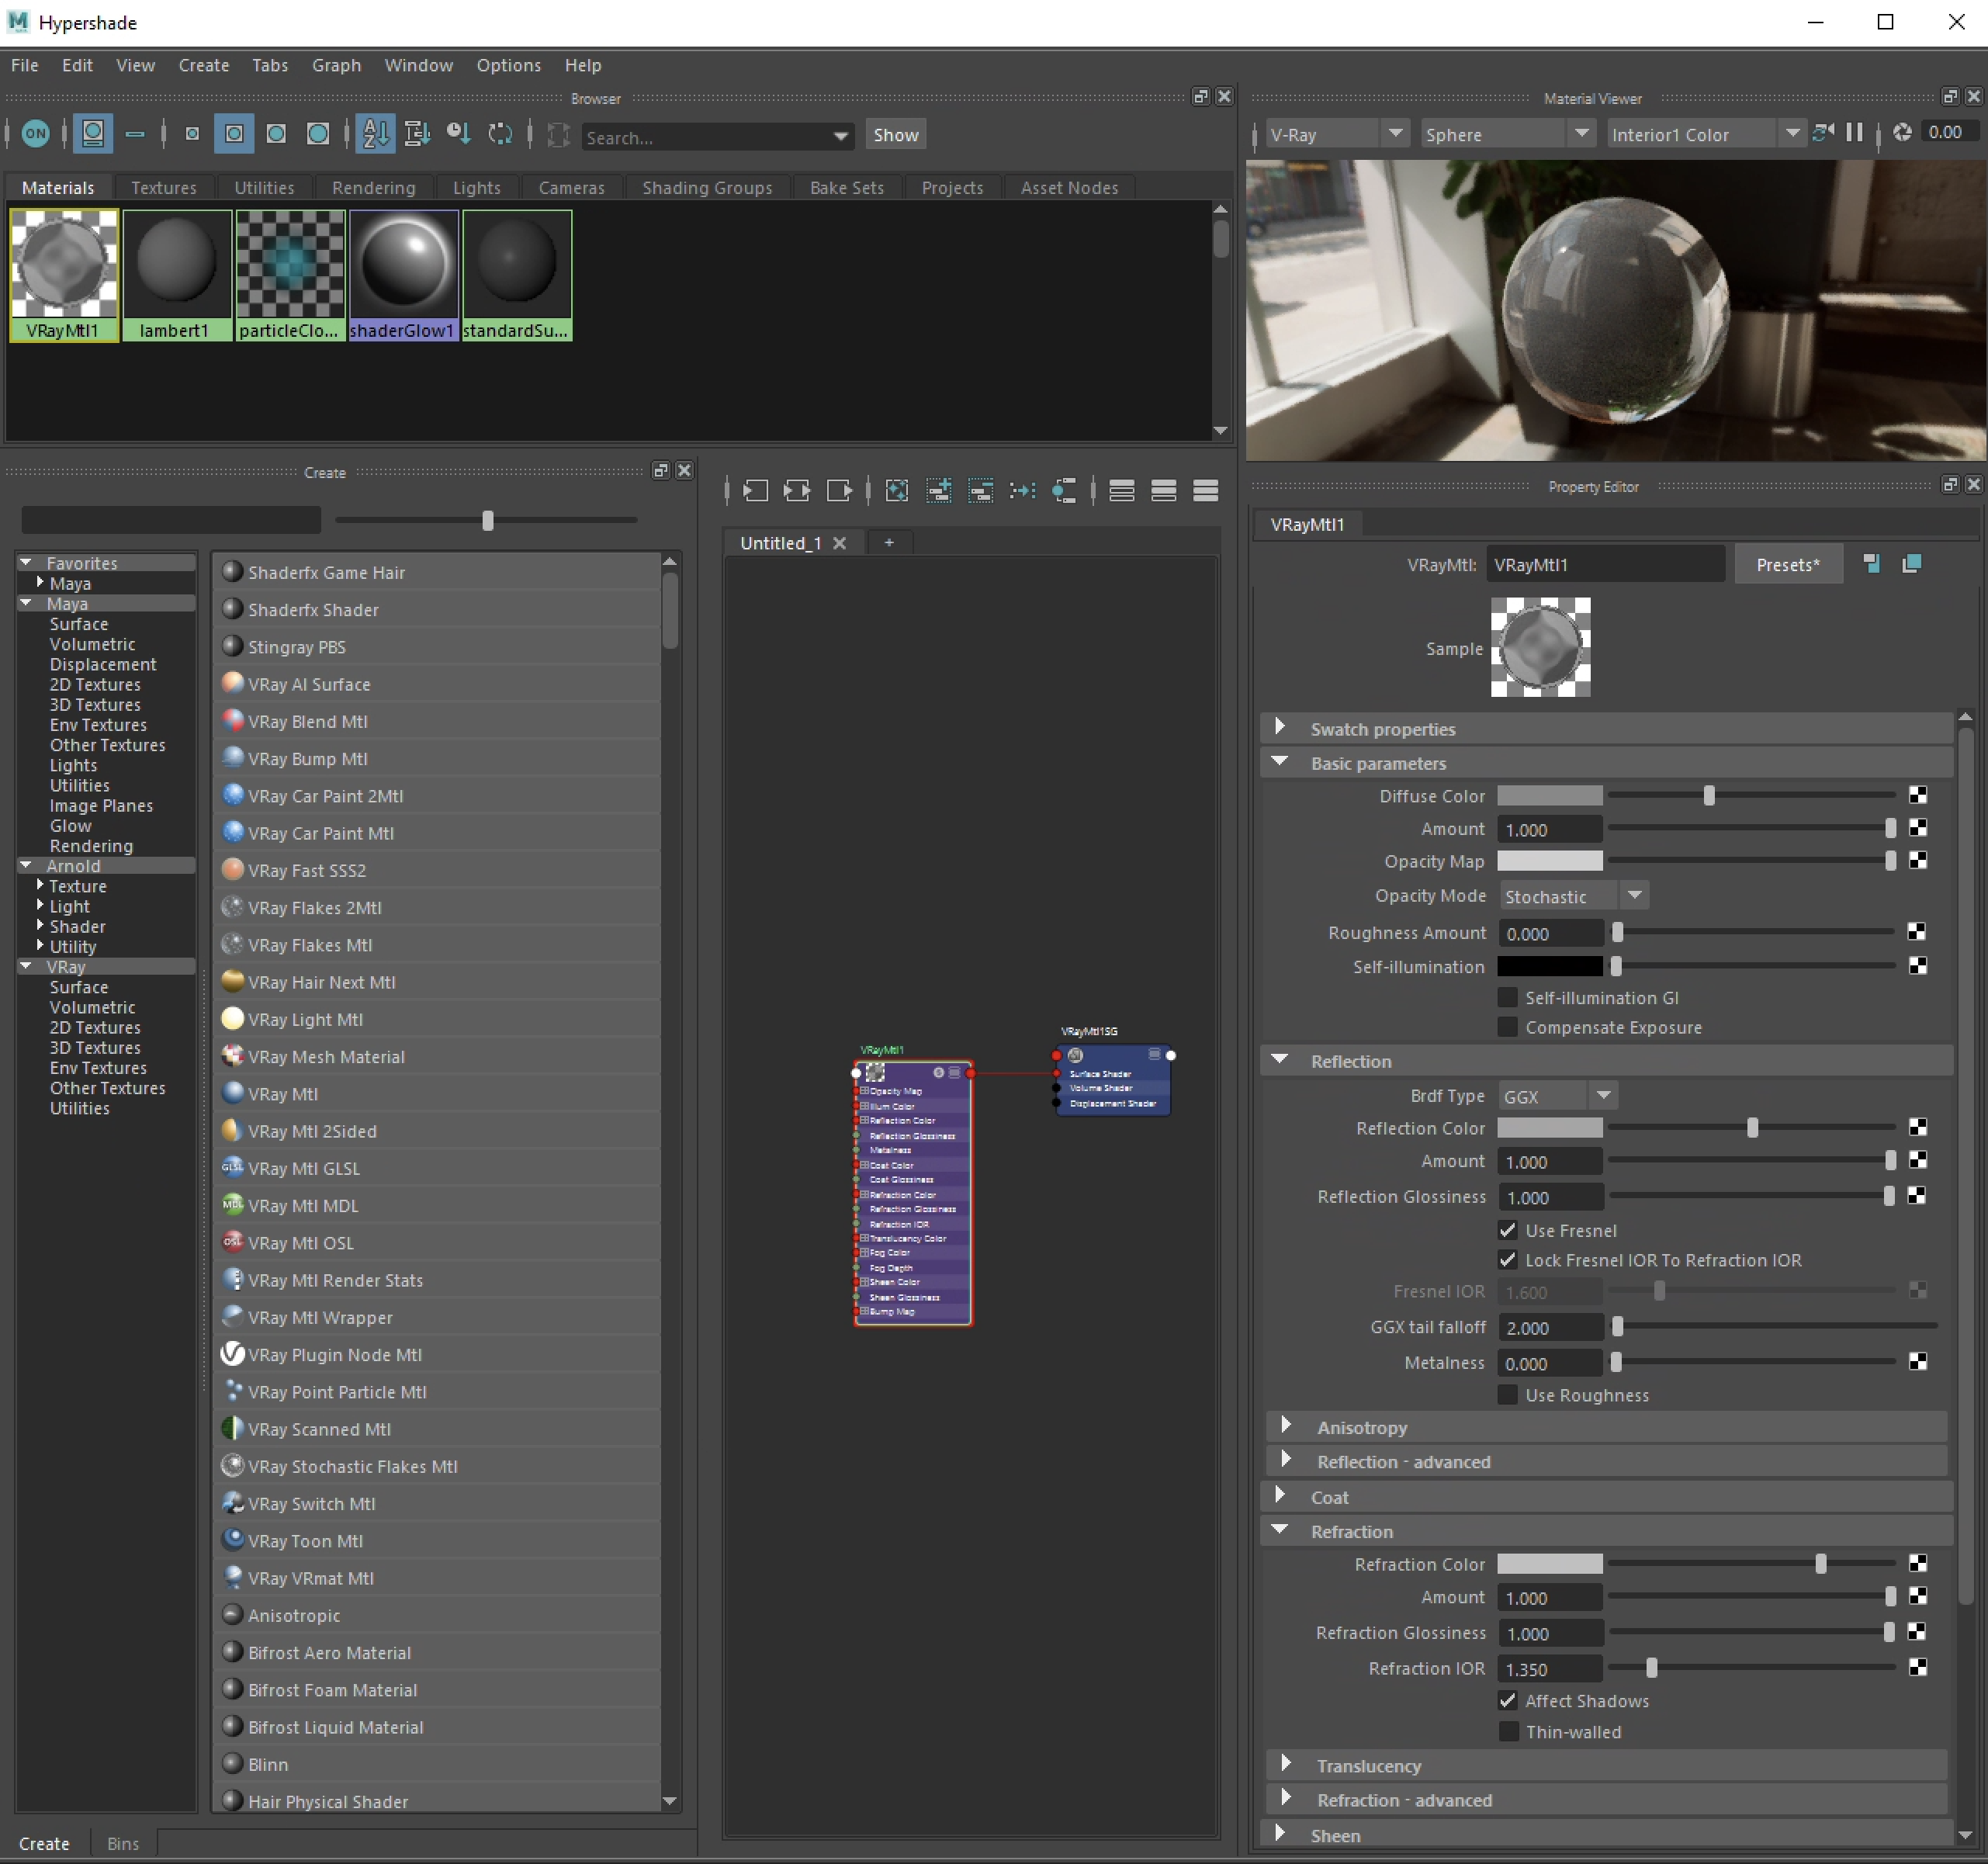Viewport: 1988px width, 1864px height.
Task: Toggle the swatch ON/OFF button
Action: coord(35,134)
